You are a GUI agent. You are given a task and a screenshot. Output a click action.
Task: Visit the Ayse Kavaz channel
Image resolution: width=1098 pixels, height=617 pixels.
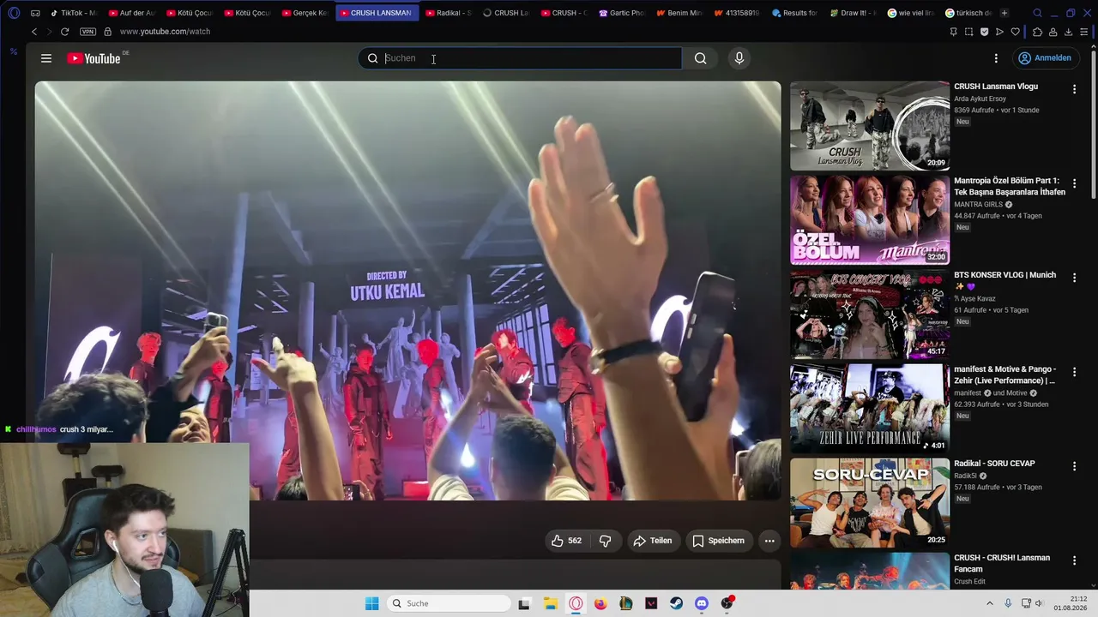[x=977, y=298]
